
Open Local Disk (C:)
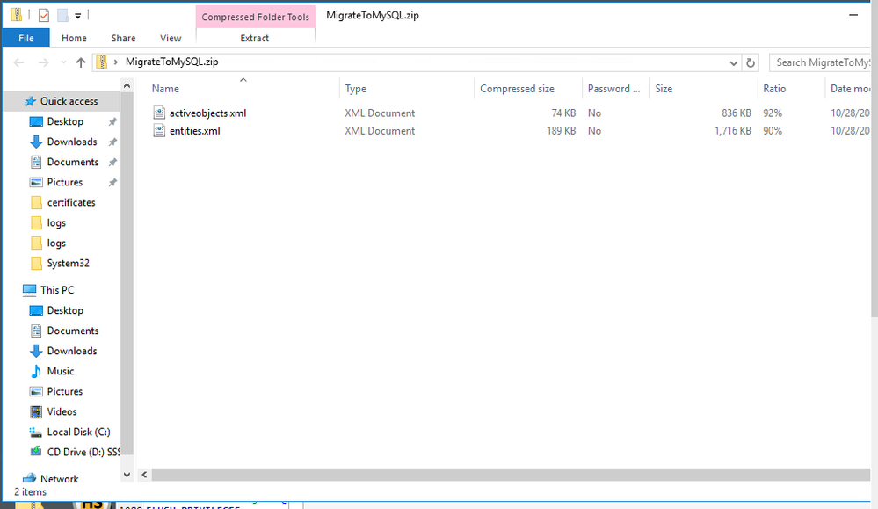click(x=78, y=432)
